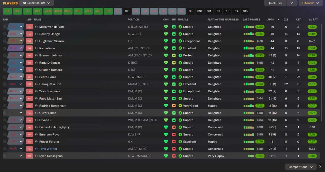The image size is (325, 172).
Task: Click player profile icon beside Emerson Royal
Action: click(x=36, y=134)
